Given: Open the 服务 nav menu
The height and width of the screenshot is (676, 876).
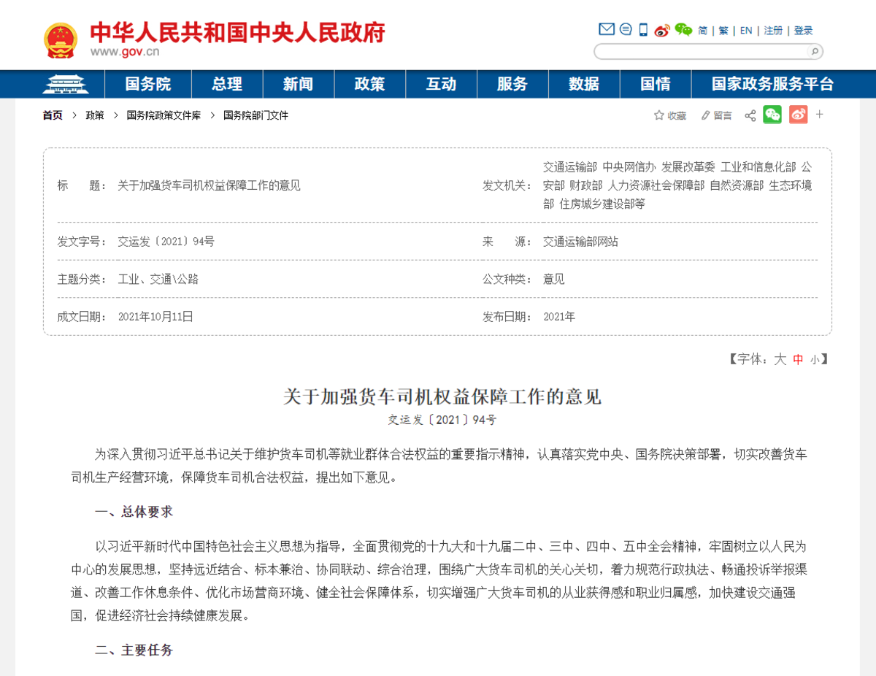Looking at the screenshot, I should coord(512,84).
